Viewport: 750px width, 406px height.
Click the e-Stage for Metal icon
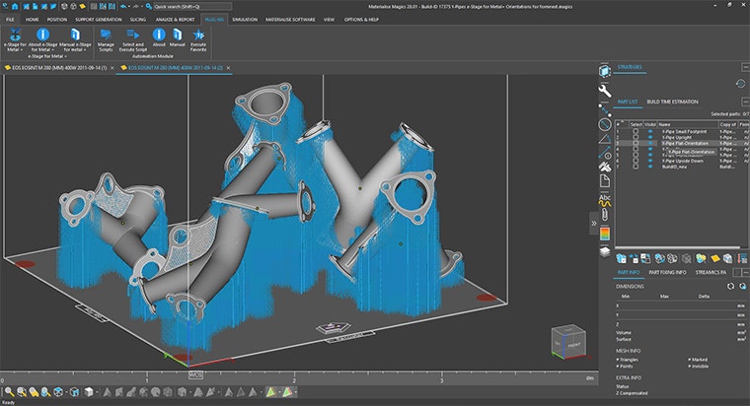[16, 36]
